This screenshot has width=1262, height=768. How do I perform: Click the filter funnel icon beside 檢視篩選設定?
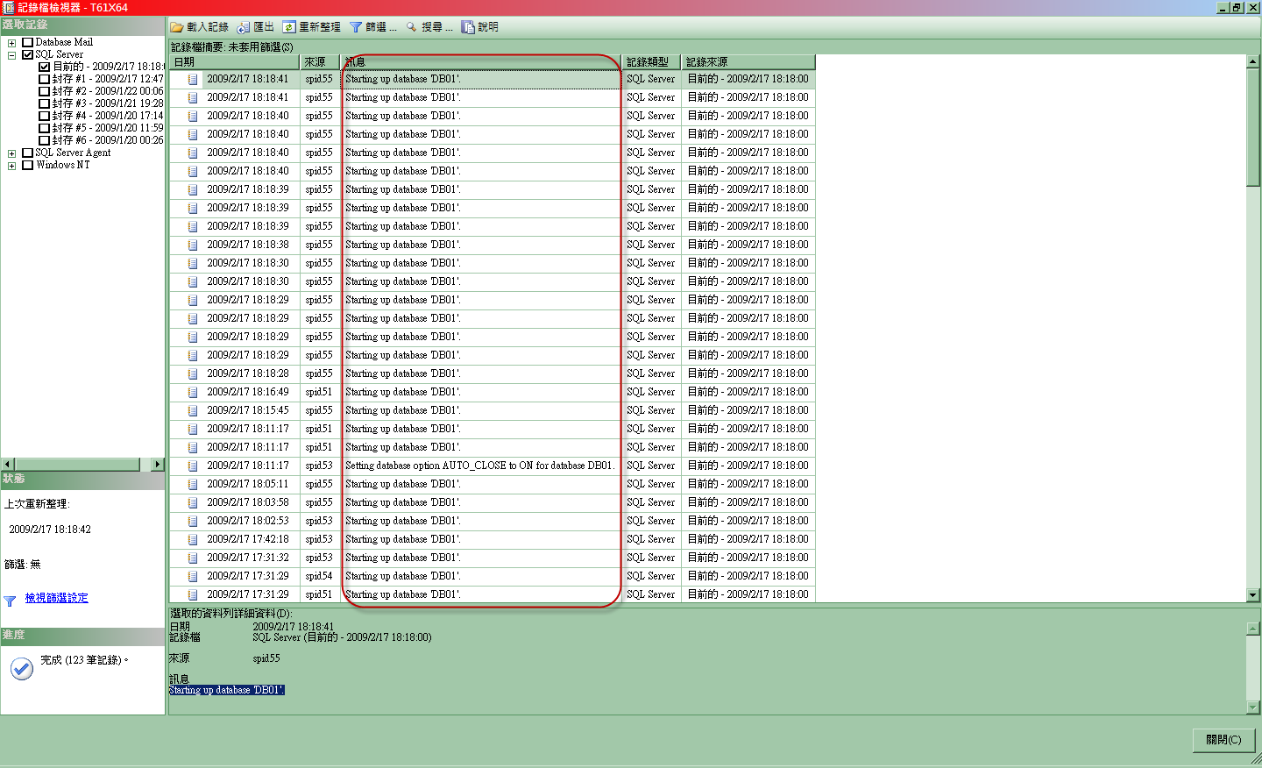[x=11, y=598]
